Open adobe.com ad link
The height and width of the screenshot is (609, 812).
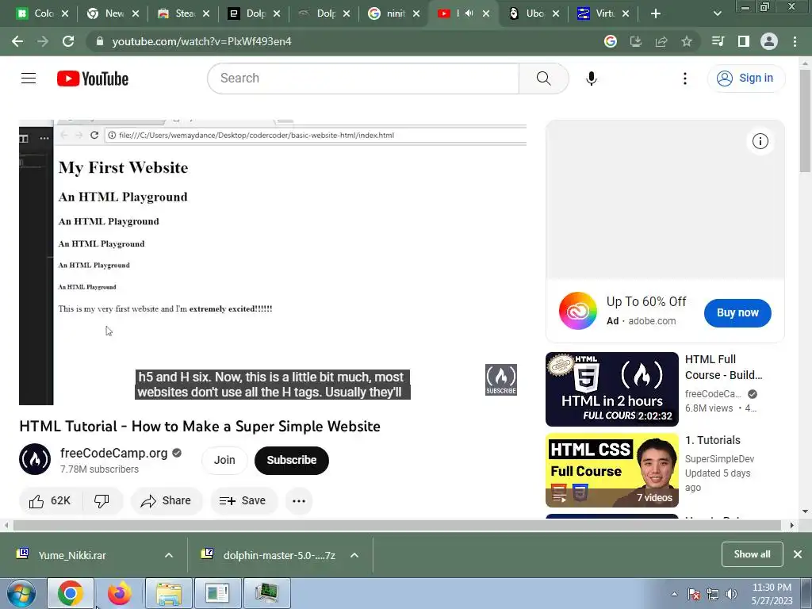click(652, 321)
